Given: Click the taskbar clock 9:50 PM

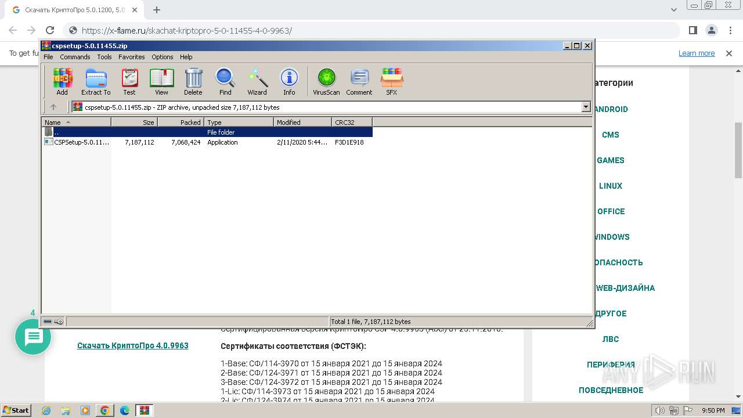Looking at the screenshot, I should pyautogui.click(x=713, y=410).
